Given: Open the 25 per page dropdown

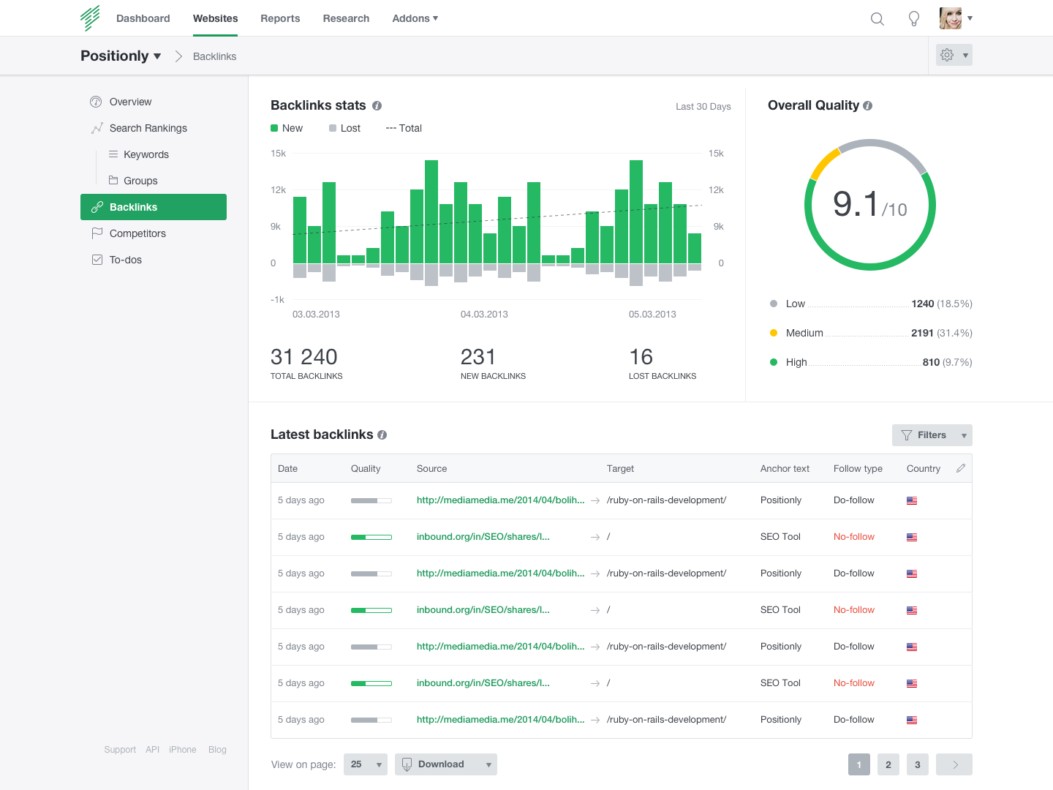Looking at the screenshot, I should coord(366,764).
